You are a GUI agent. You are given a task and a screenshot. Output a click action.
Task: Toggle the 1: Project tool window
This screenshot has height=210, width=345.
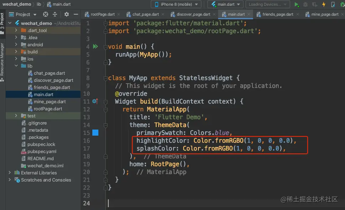[2, 23]
